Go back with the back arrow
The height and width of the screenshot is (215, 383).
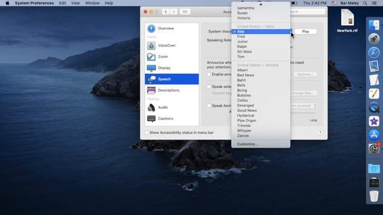tap(166, 12)
